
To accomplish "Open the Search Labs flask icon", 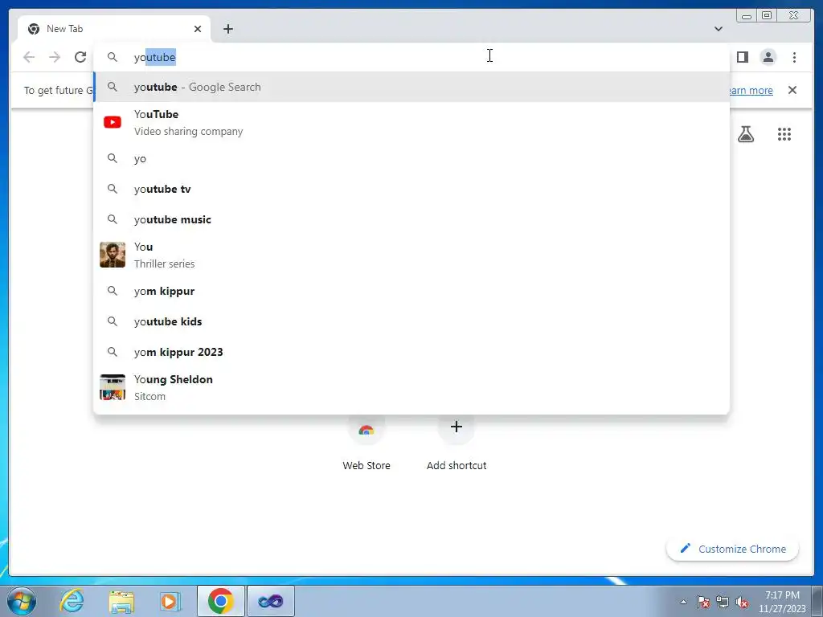I will pos(745,134).
